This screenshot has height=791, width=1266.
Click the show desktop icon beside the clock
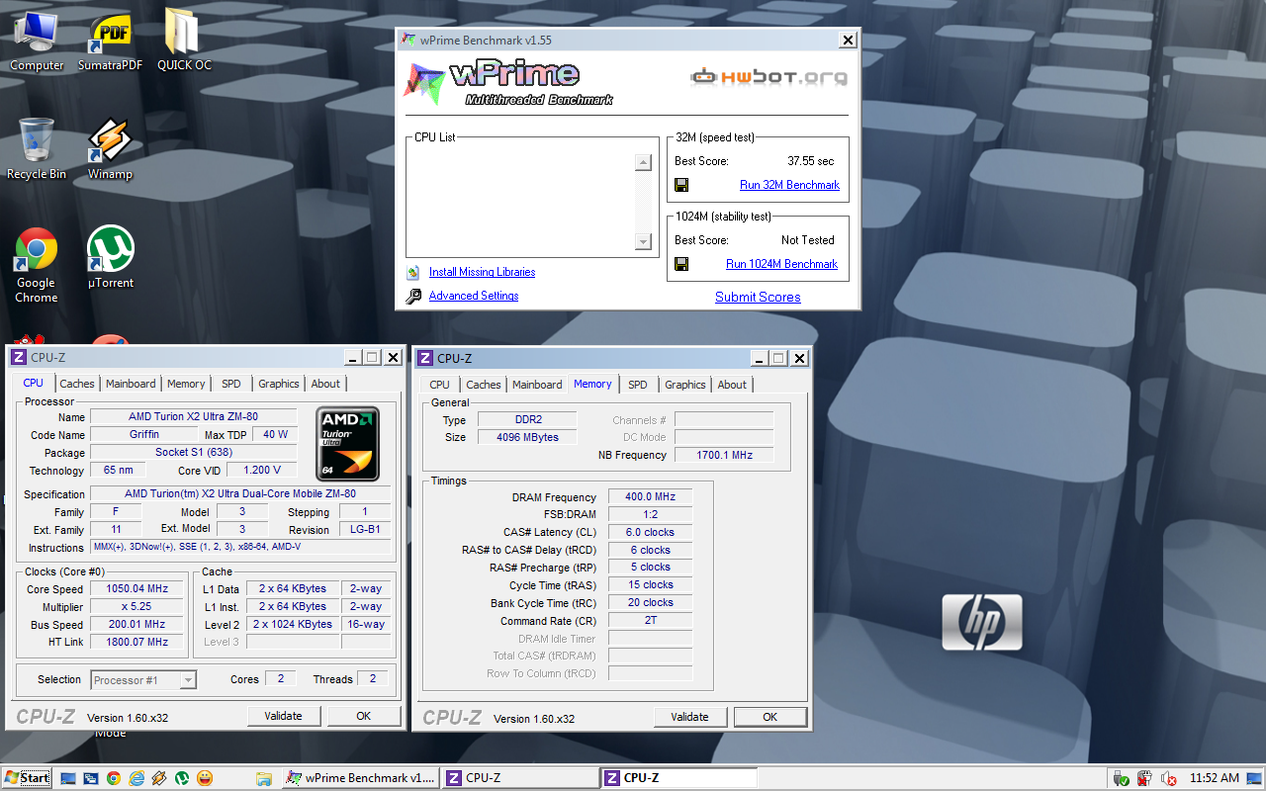(x=1256, y=778)
